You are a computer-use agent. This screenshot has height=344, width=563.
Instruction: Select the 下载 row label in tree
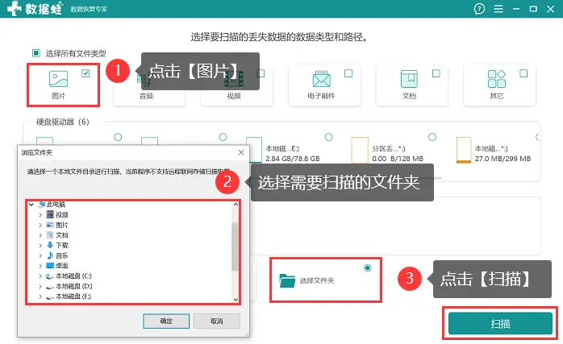(x=62, y=246)
